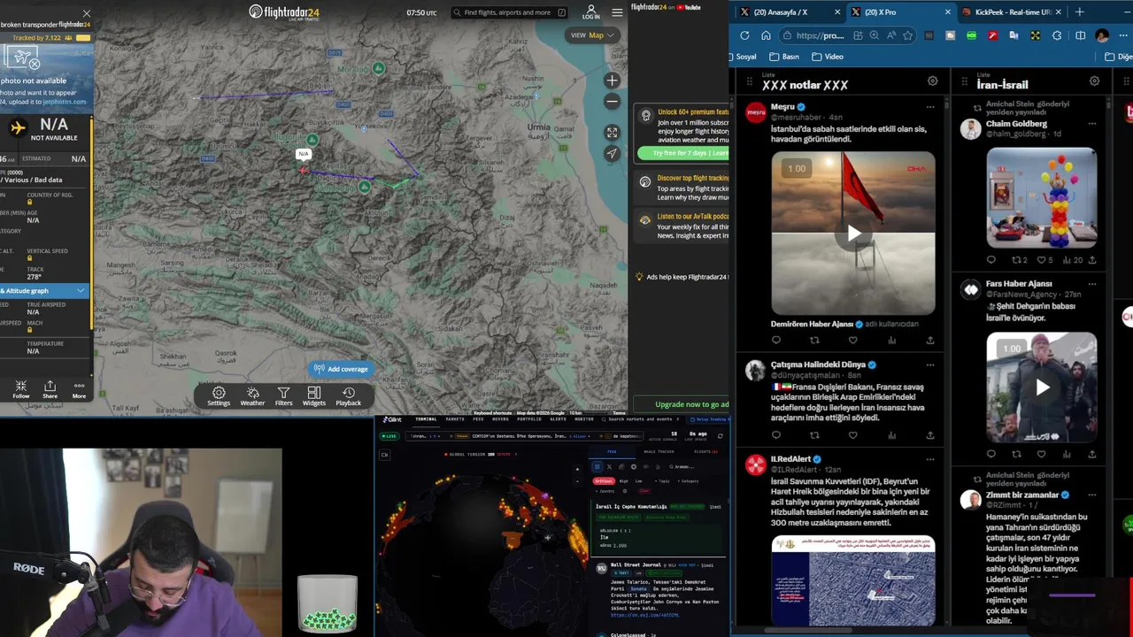The height and width of the screenshot is (637, 1133).
Task: Zoom in on the flight map
Action: coord(612,81)
